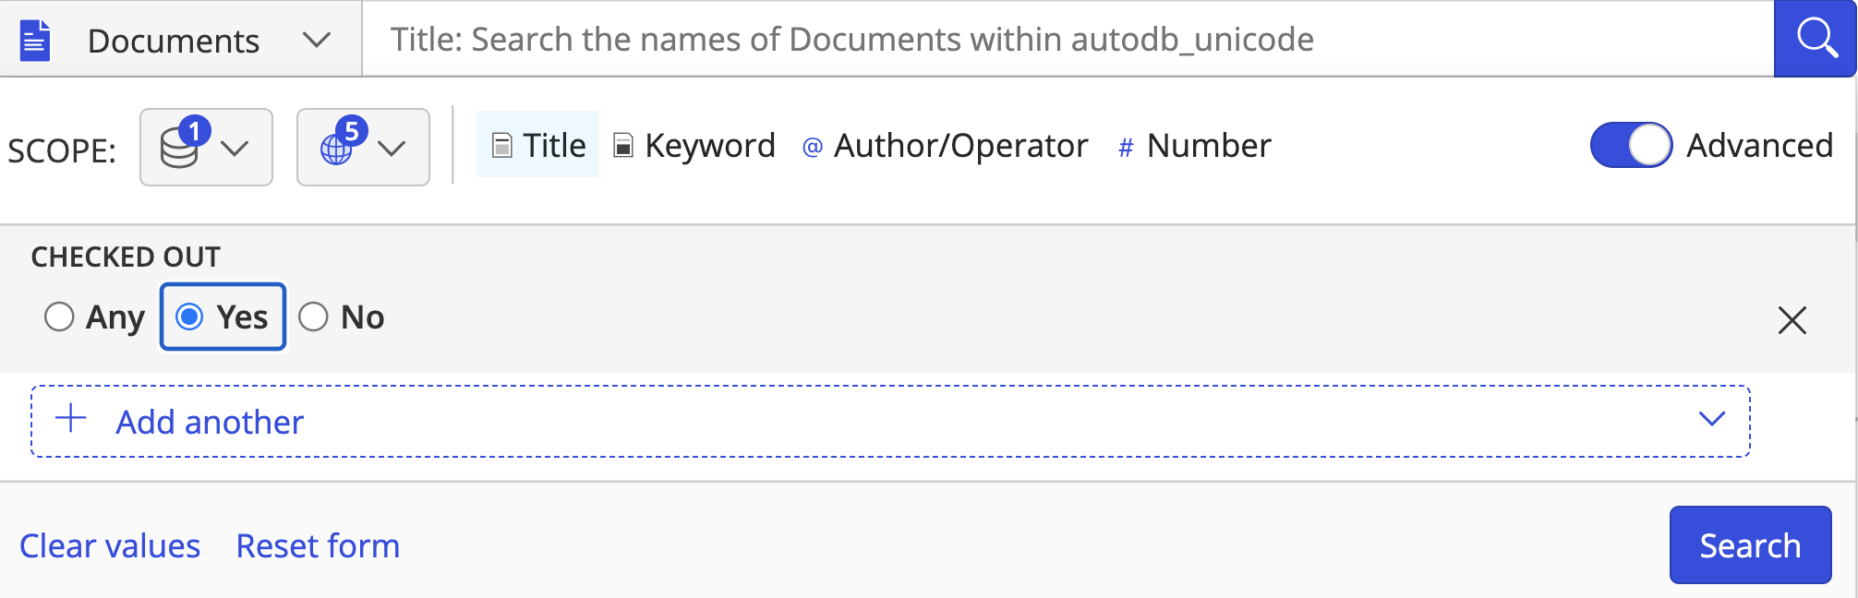Expand the database scope dropdown arrow

coord(235,149)
